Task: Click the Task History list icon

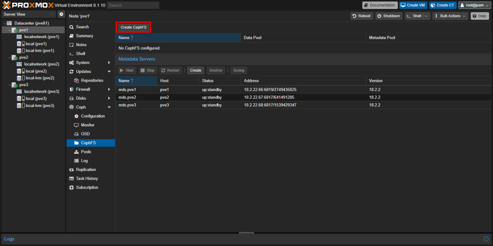Action: point(71,179)
